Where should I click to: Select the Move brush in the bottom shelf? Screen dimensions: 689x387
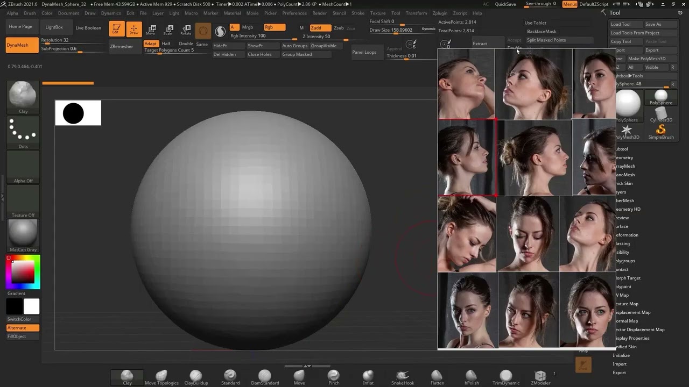click(x=299, y=377)
